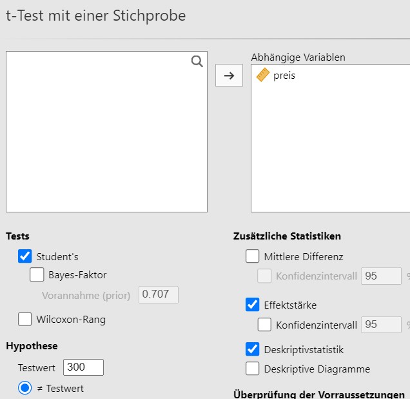Image resolution: width=410 pixels, height=399 pixels.
Task: Uncheck the Deskriptivstatistik checkbox
Action: (252, 349)
